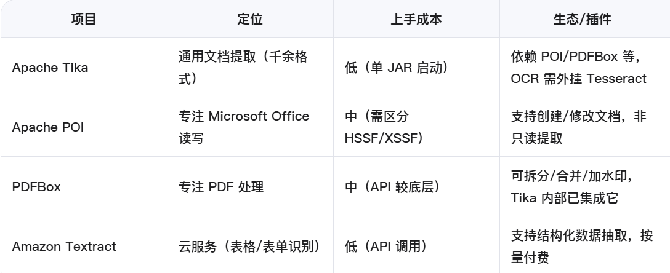
Task: Select the Microsoft Office 读写 cell
Action: pos(243,127)
